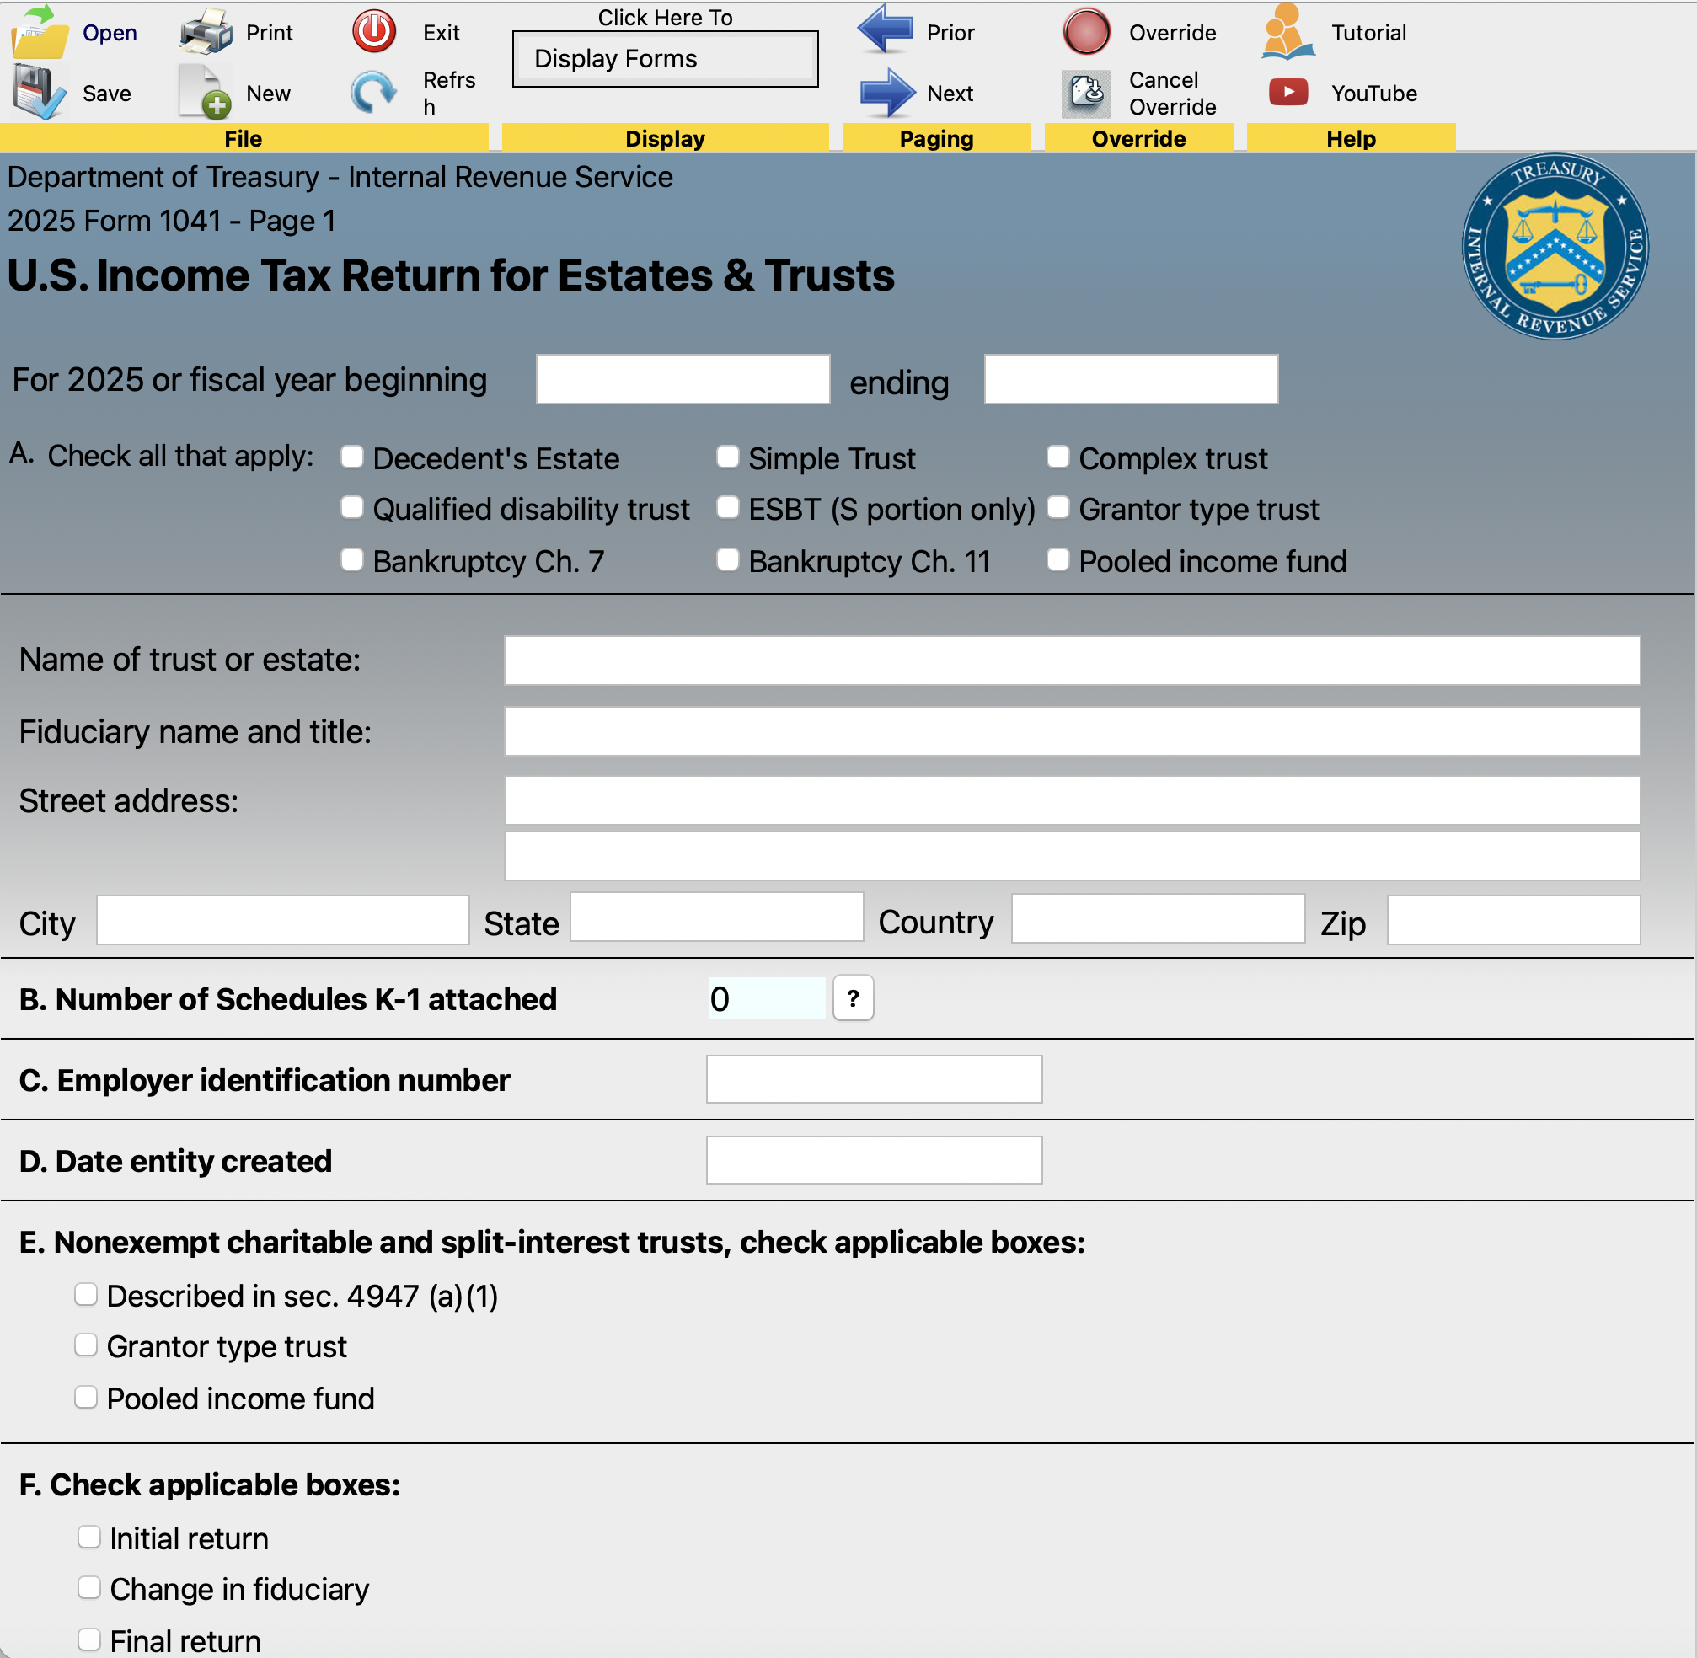
Task: Click the State input field
Action: pos(716,917)
